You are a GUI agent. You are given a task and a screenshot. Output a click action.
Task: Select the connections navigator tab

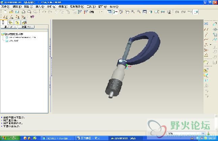click(24, 22)
